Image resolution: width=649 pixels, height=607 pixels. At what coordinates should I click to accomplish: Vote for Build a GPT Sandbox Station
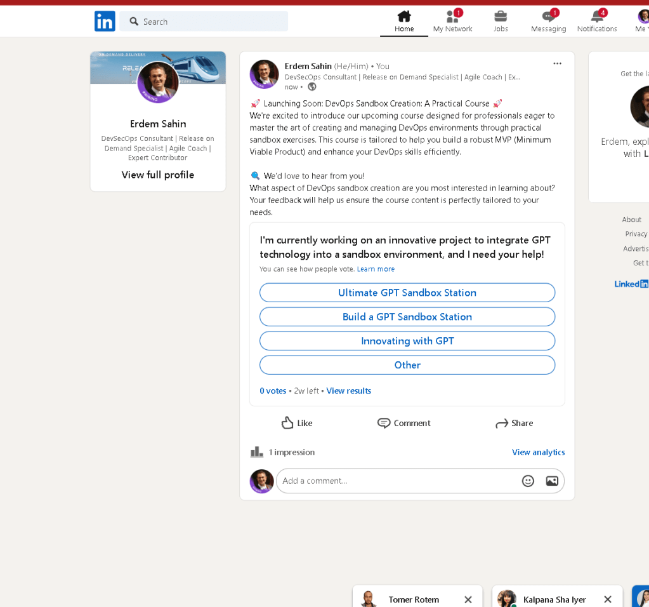pos(407,317)
